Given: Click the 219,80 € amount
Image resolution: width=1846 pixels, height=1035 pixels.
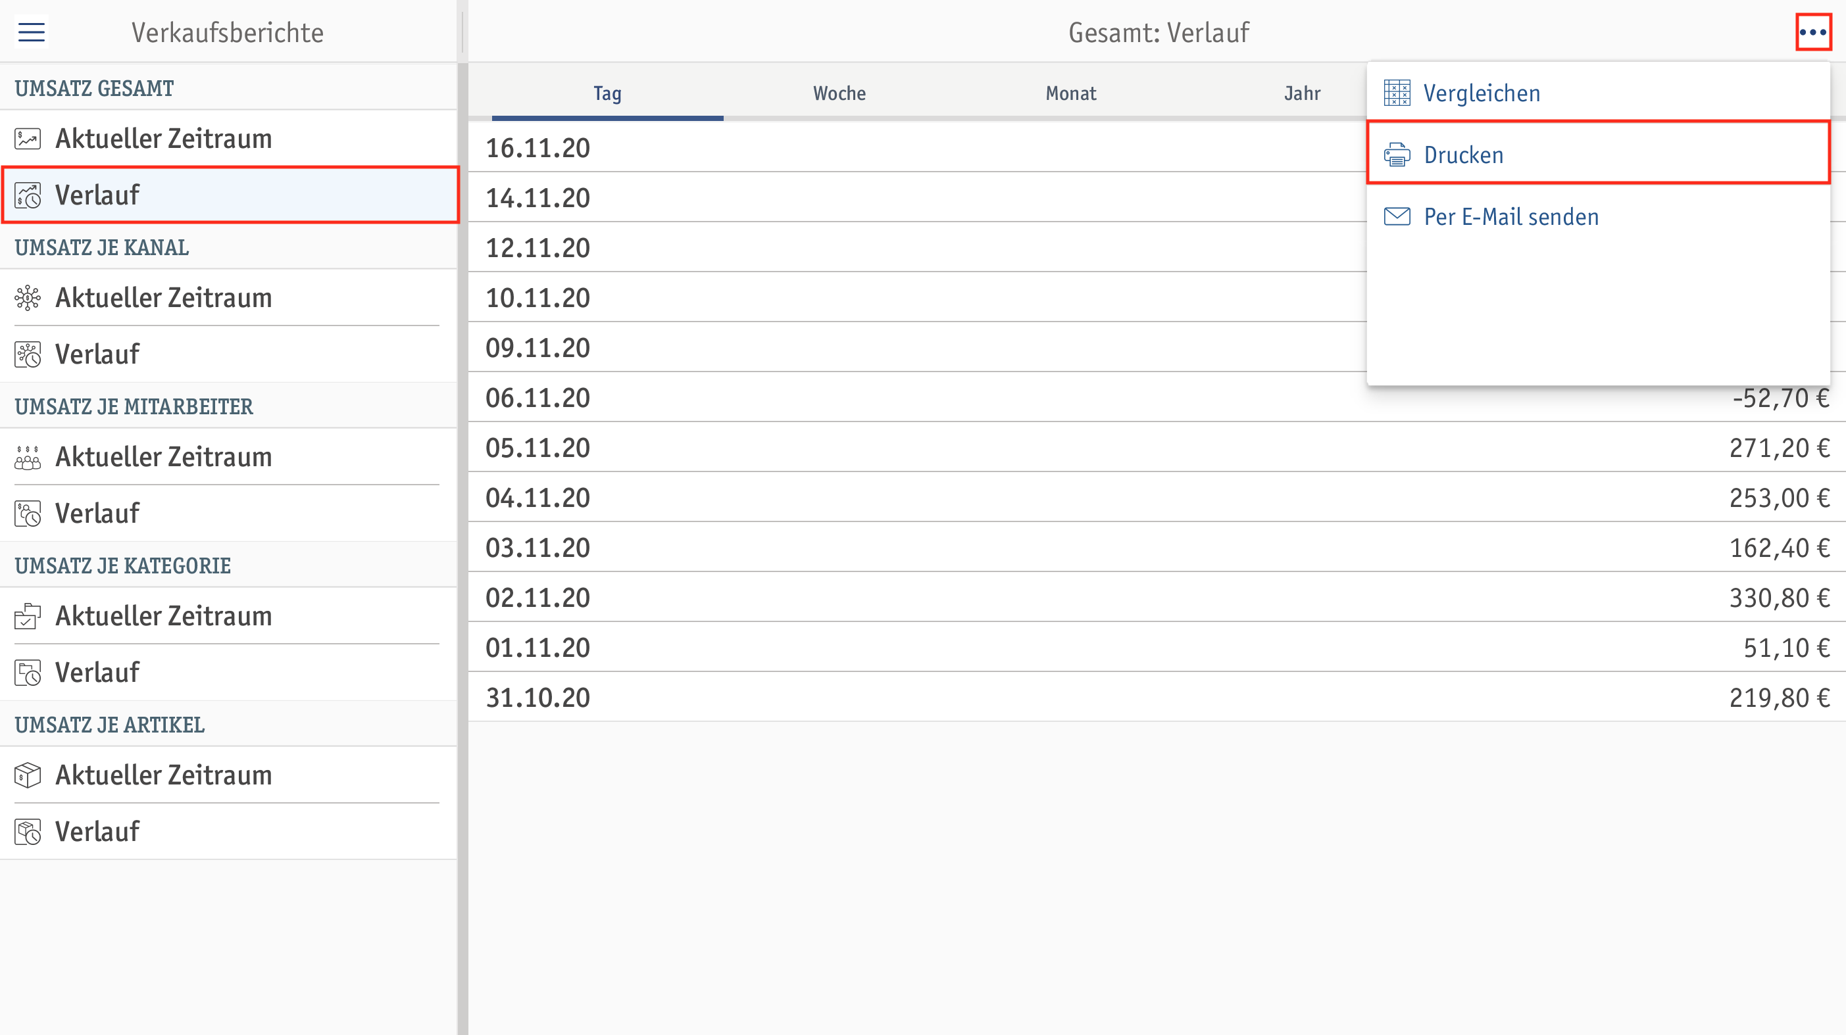Looking at the screenshot, I should [1780, 698].
